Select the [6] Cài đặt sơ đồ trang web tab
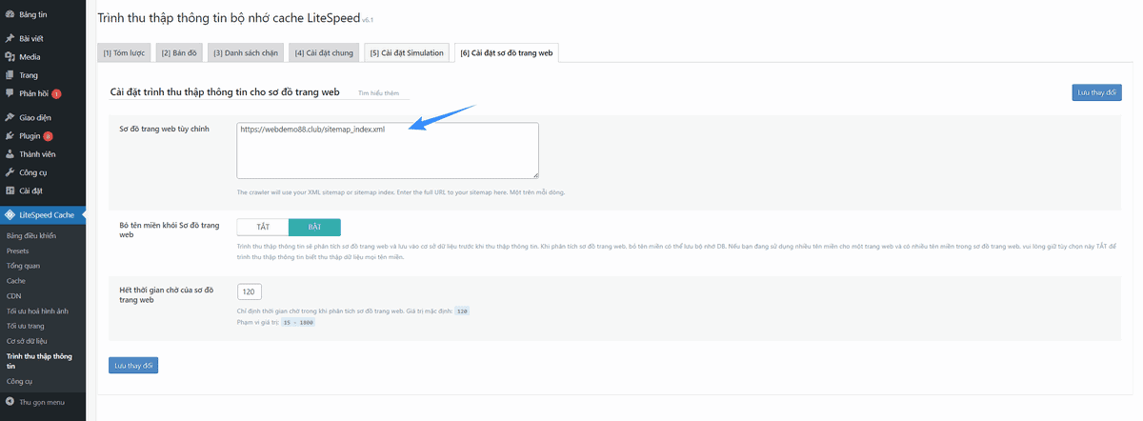Viewport: 1143px width, 421px height. [x=507, y=53]
